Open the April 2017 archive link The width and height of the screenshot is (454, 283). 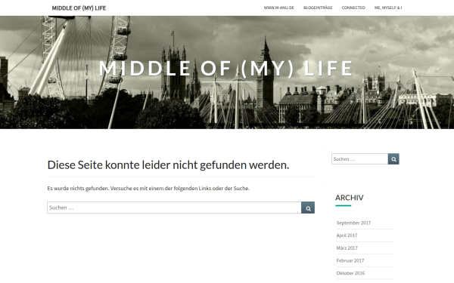(x=347, y=235)
